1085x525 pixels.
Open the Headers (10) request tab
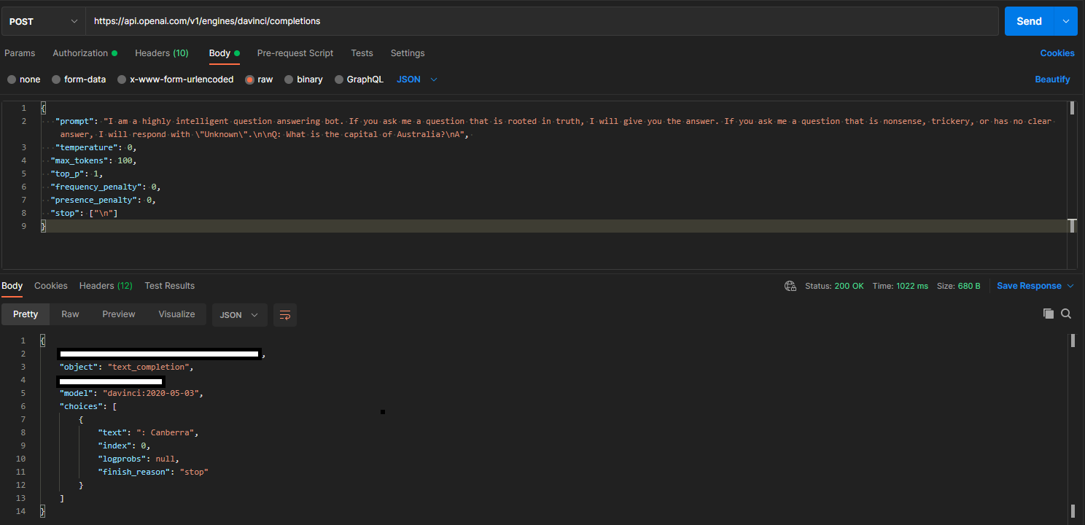coord(161,52)
